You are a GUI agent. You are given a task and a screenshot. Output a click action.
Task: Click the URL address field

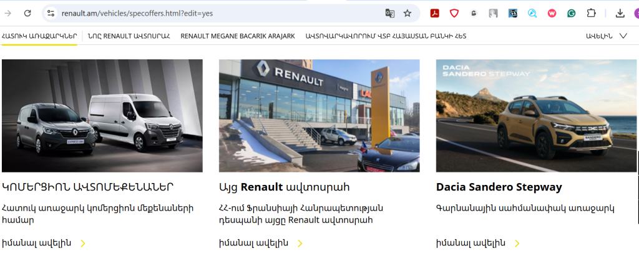220,14
